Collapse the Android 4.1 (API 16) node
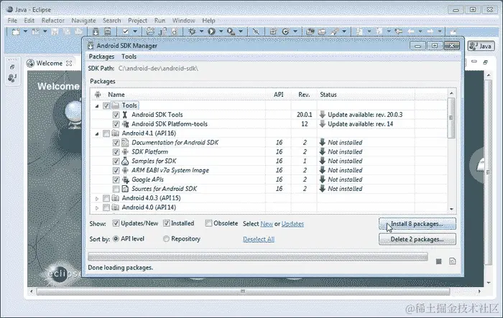The image size is (503, 318). [x=97, y=134]
